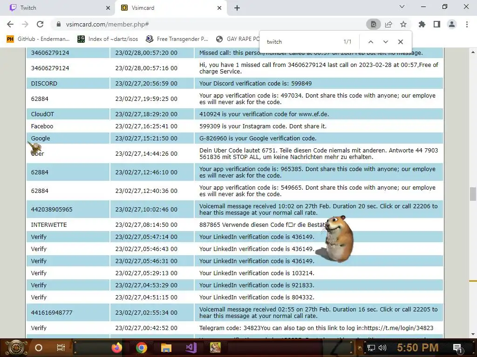Jump to previous find result
The image size is (477, 357).
(370, 42)
